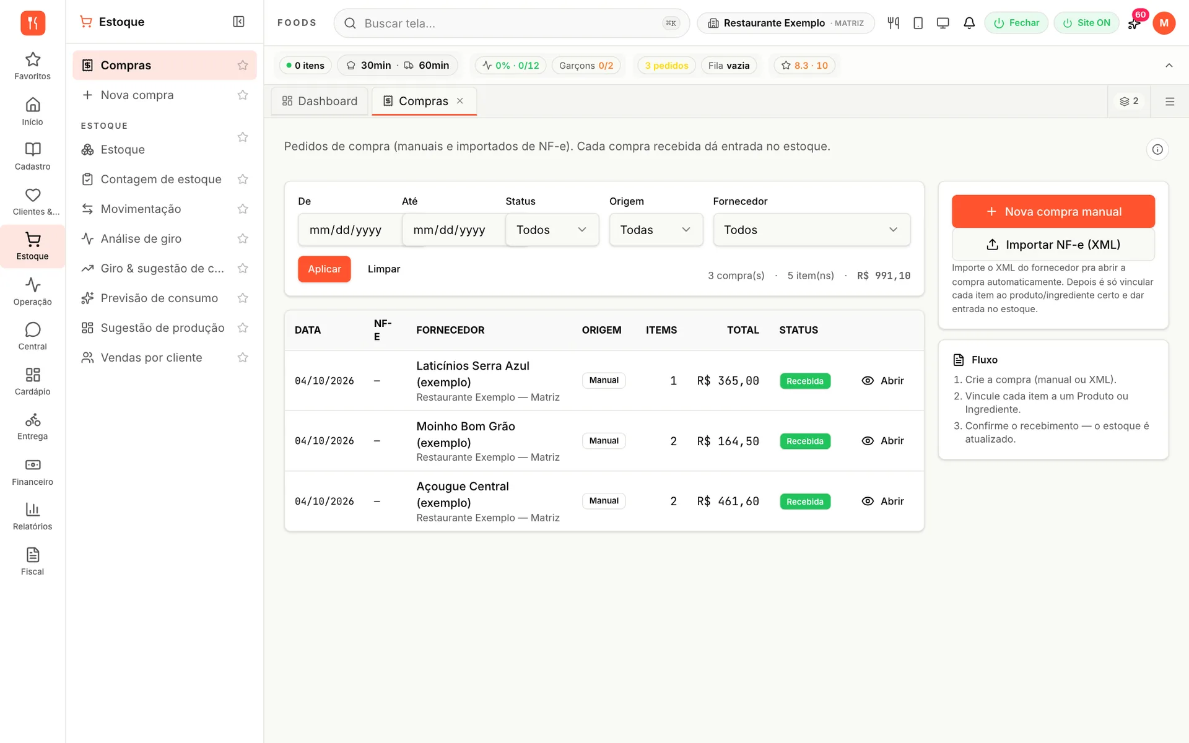This screenshot has height=743, width=1189.
Task: Open Restaurante Exemplo branch selector
Action: coord(785,23)
